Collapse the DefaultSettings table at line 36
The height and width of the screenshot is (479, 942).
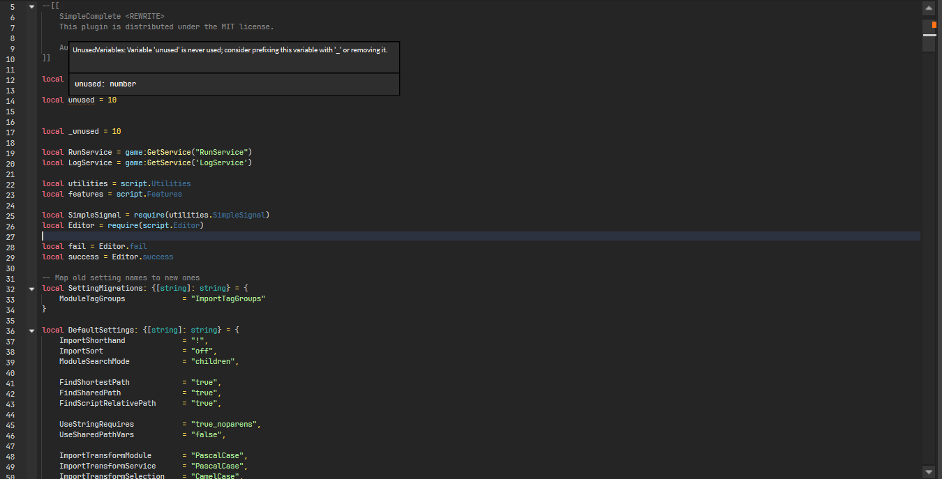[x=31, y=330]
